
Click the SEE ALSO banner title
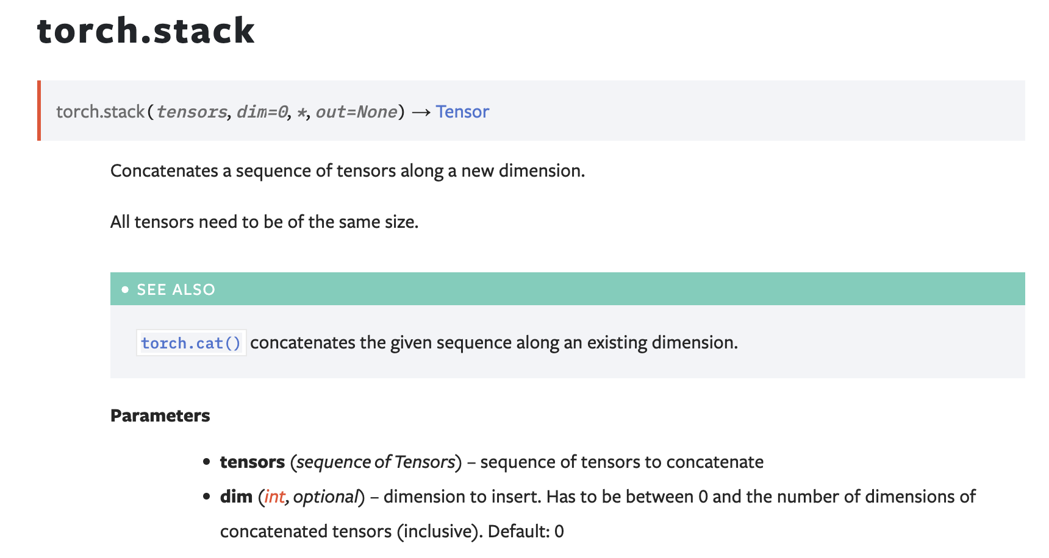tap(176, 289)
